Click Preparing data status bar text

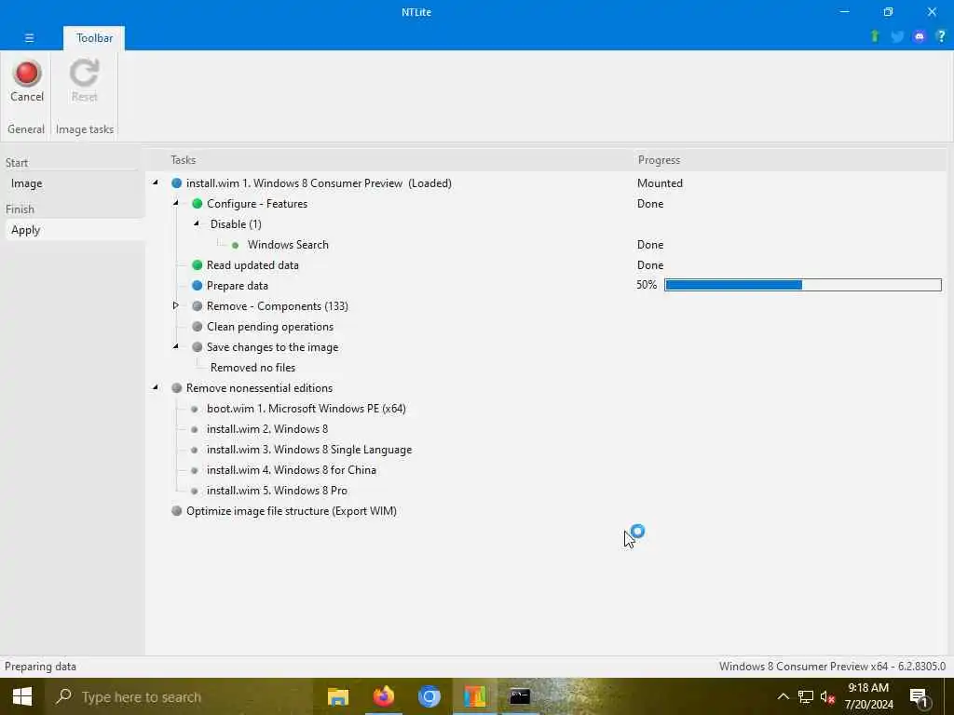click(40, 667)
